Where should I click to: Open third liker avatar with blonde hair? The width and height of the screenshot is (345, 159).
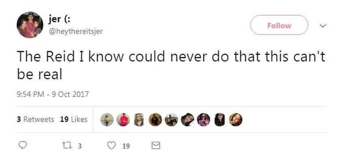tap(139, 120)
